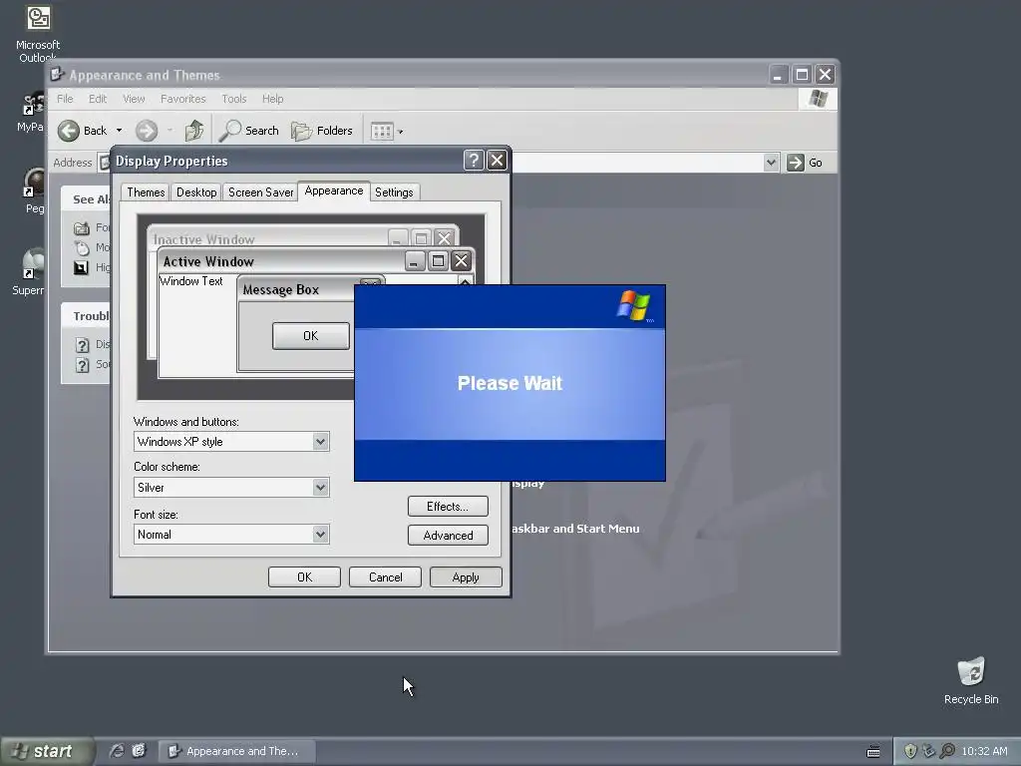
Task: Expand Windows and buttons style dropdown
Action: pyautogui.click(x=320, y=442)
